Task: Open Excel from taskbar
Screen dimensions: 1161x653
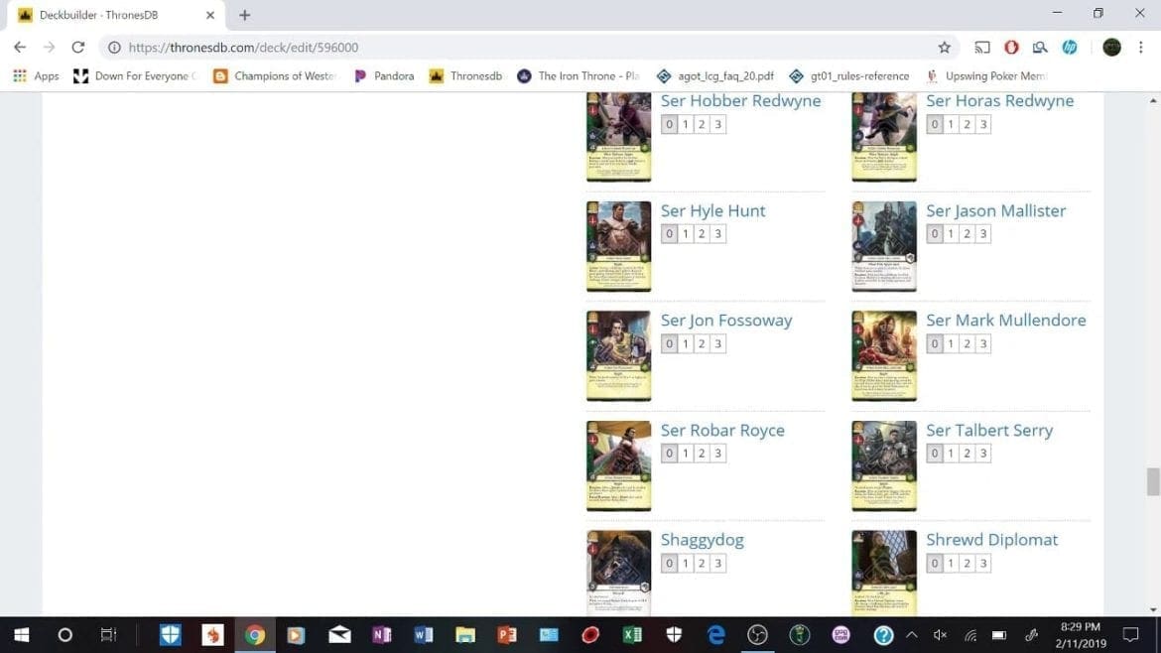Action: 632,635
